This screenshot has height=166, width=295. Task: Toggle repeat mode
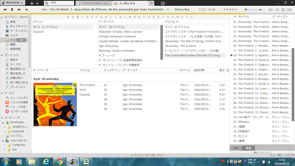283,9
